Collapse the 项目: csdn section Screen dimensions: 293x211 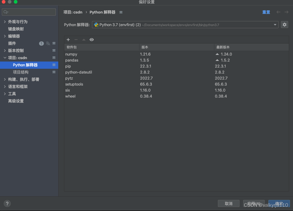[x=5, y=58]
